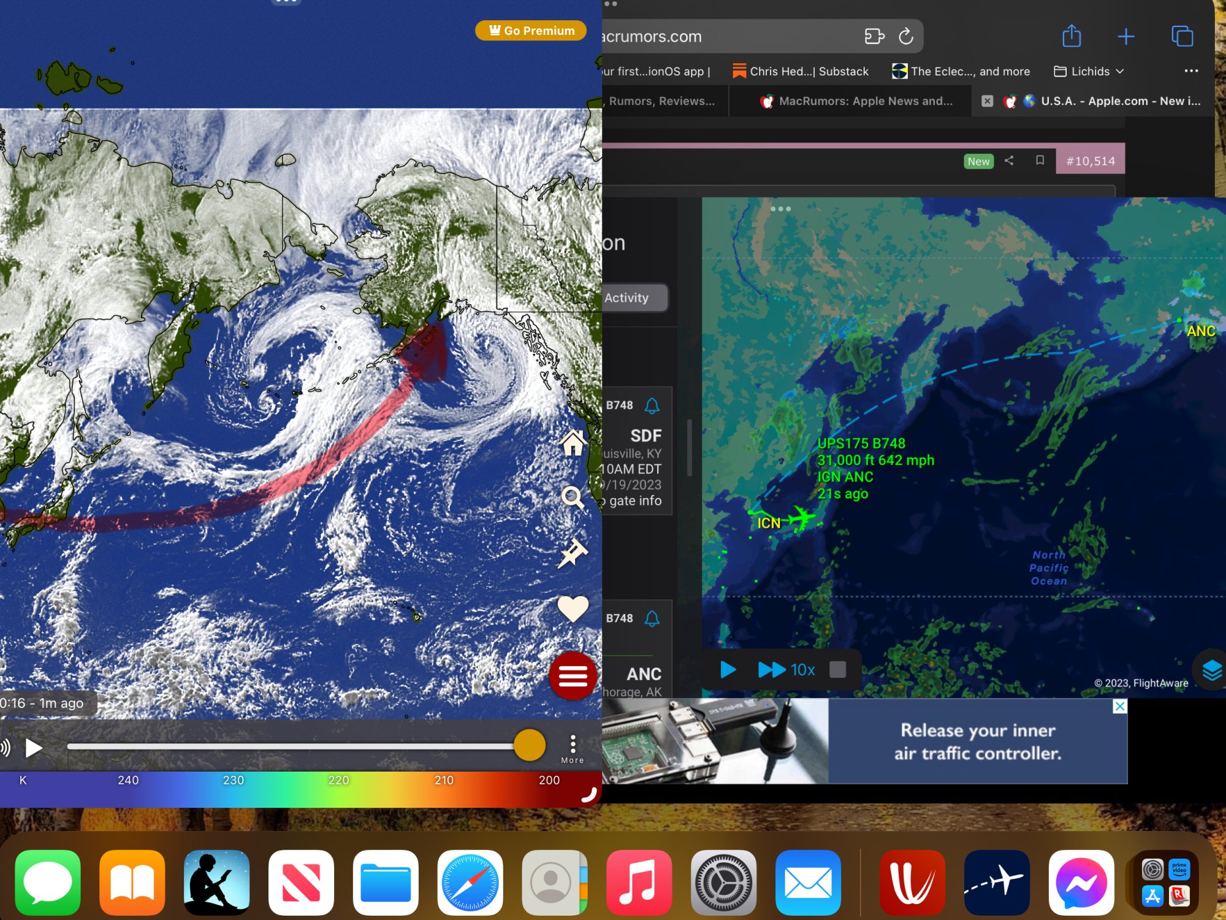The width and height of the screenshot is (1226, 920).
Task: Toggle alert bell for SDF flight
Action: point(652,405)
